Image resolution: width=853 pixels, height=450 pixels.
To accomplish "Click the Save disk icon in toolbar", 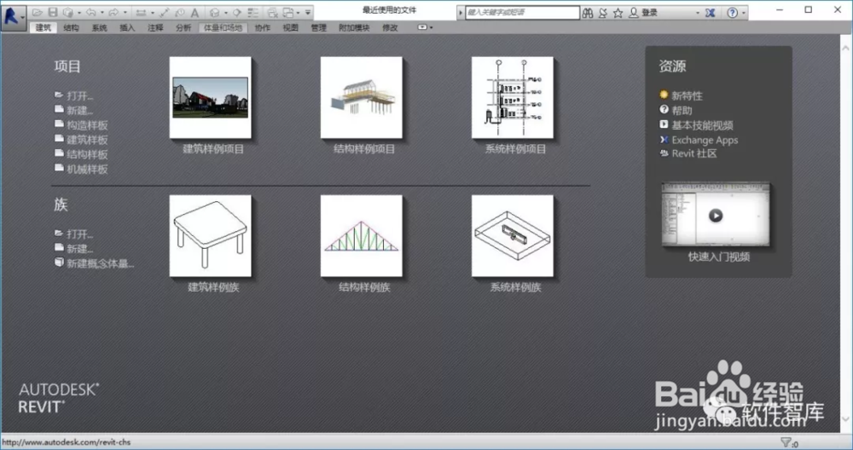I will (52, 12).
